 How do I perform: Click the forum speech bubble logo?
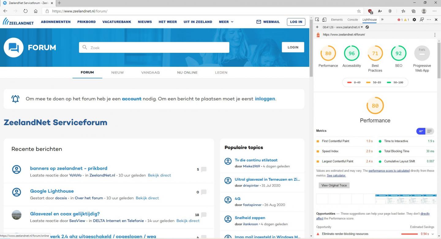(x=13, y=48)
